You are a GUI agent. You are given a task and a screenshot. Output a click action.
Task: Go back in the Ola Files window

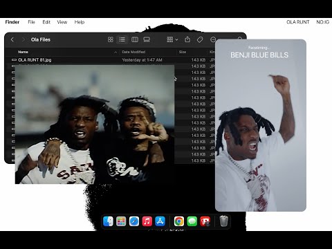pos(12,39)
